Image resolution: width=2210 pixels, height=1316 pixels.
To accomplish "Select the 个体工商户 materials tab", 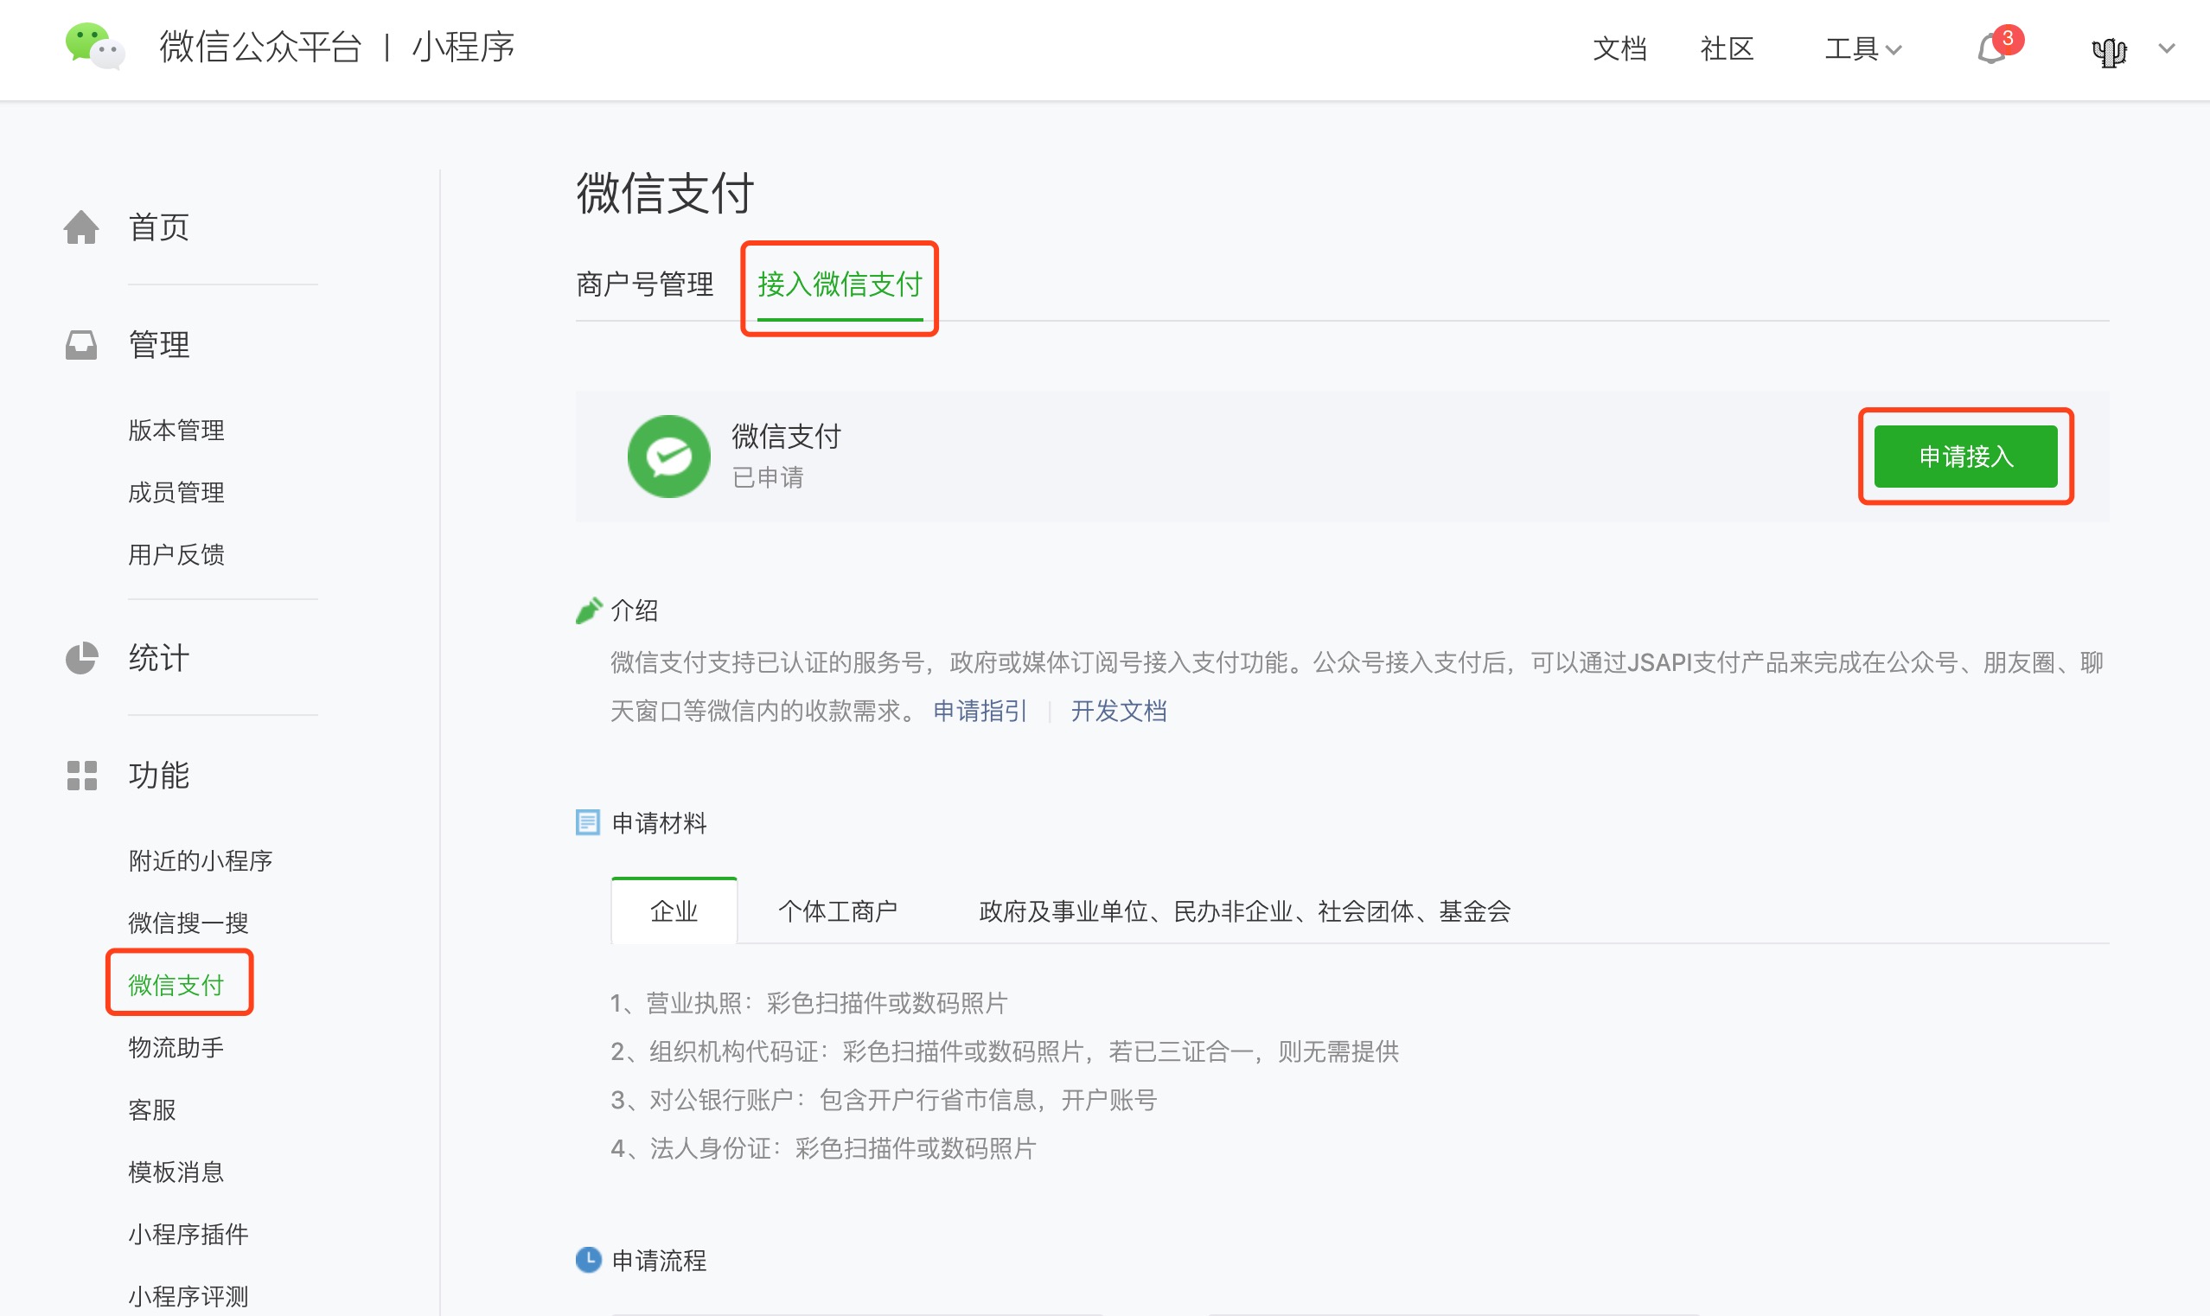I will [x=838, y=910].
